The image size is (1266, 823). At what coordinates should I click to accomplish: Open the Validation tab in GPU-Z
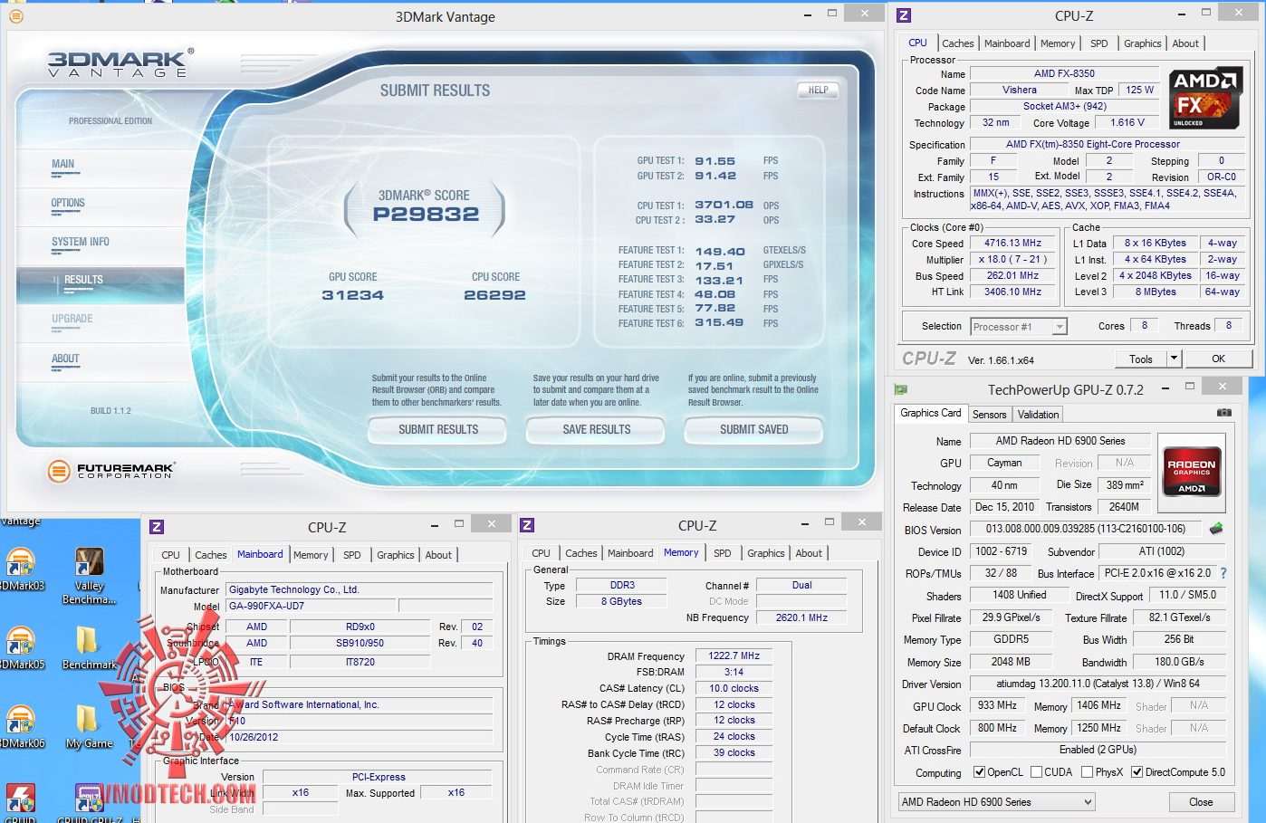point(1038,415)
